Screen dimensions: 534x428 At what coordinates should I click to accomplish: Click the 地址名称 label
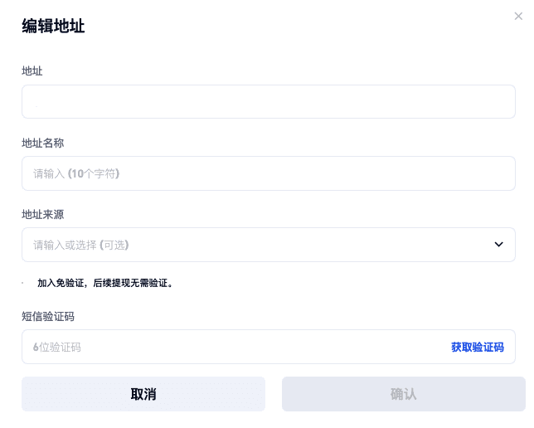click(43, 143)
